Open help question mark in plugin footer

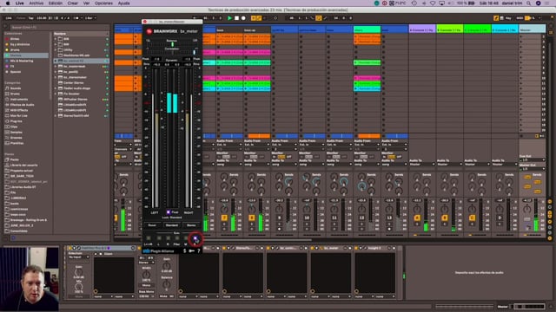[x=199, y=250]
